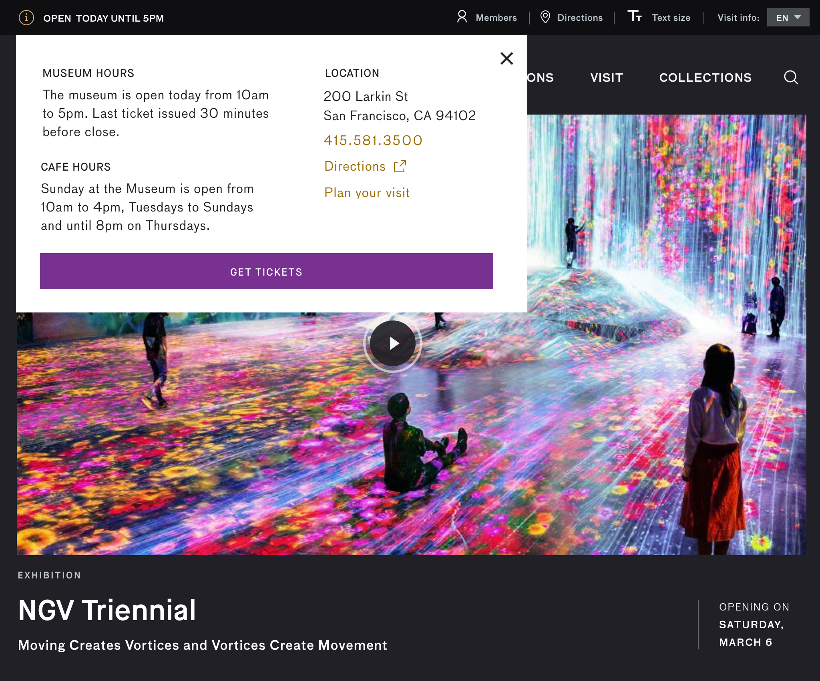The height and width of the screenshot is (681, 820).
Task: Click the Text size label
Action: coord(671,18)
